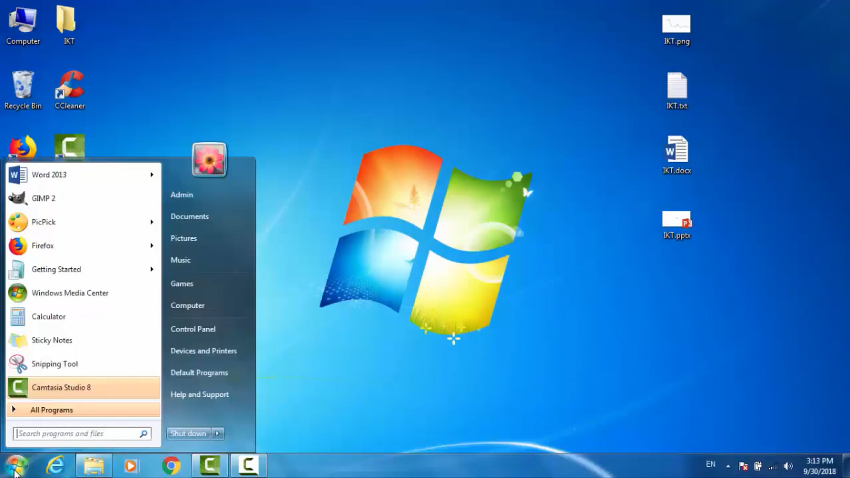Select Devices and Printers entry
The image size is (850, 478).
click(x=204, y=351)
